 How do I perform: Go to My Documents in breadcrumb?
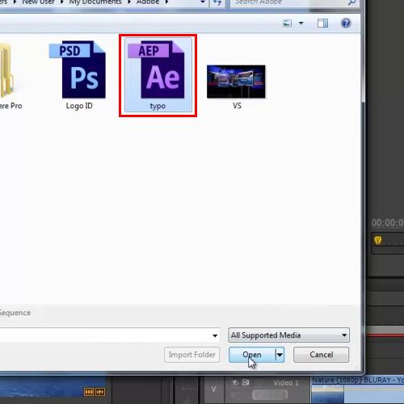click(95, 2)
